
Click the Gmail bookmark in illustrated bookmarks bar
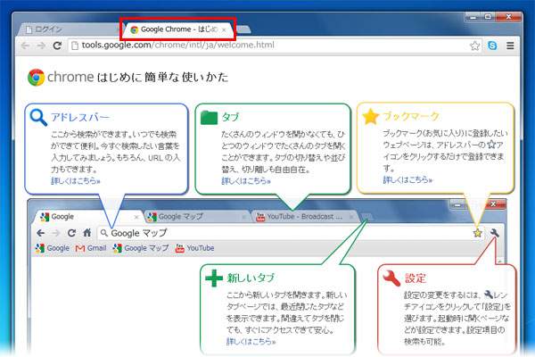pos(91,247)
